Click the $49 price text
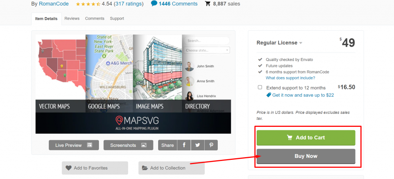This screenshot has width=394, height=179. [x=347, y=43]
